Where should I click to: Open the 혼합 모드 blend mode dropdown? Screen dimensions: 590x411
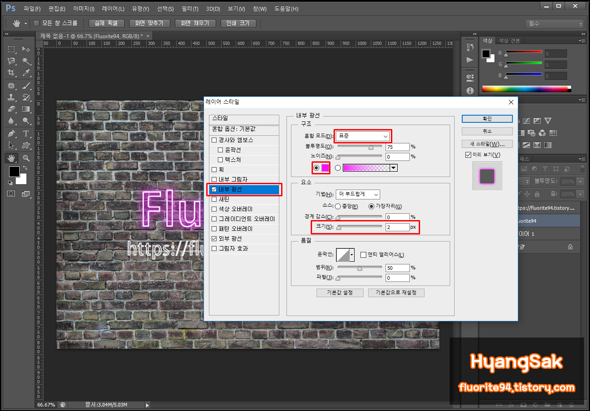pyautogui.click(x=363, y=136)
